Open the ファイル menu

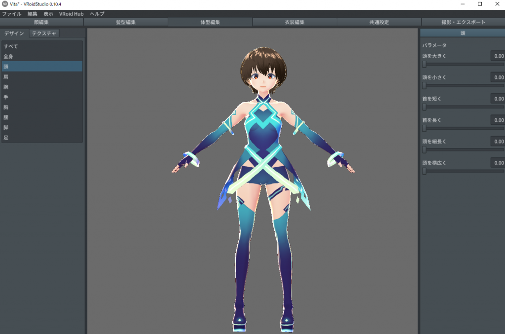[x=12, y=14]
